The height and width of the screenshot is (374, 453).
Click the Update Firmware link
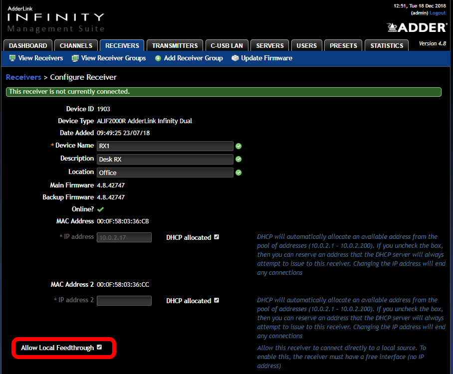pos(266,58)
